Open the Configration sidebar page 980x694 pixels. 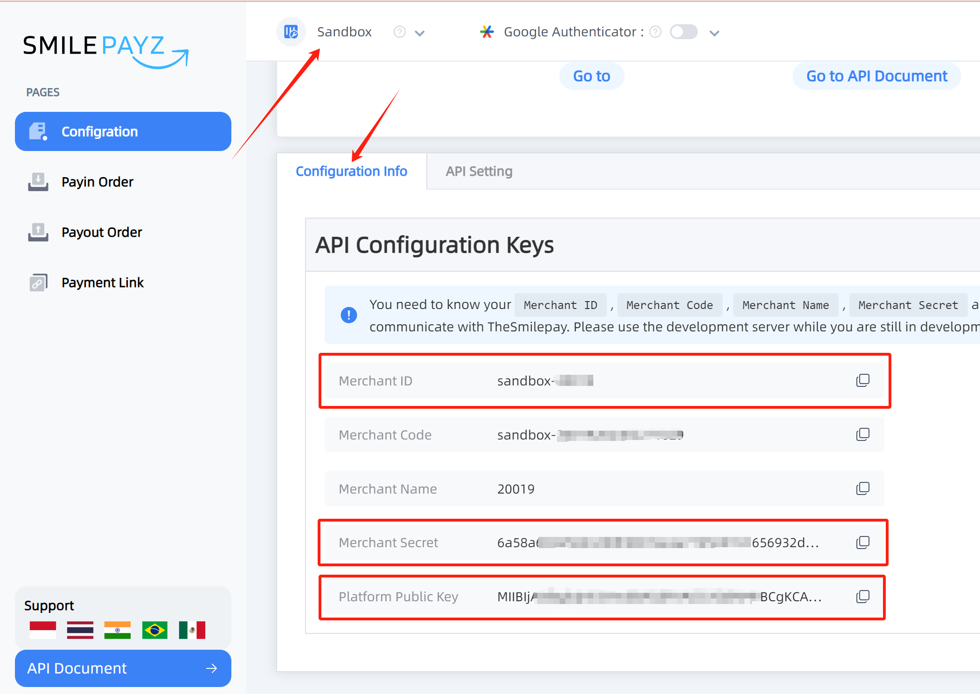point(123,131)
